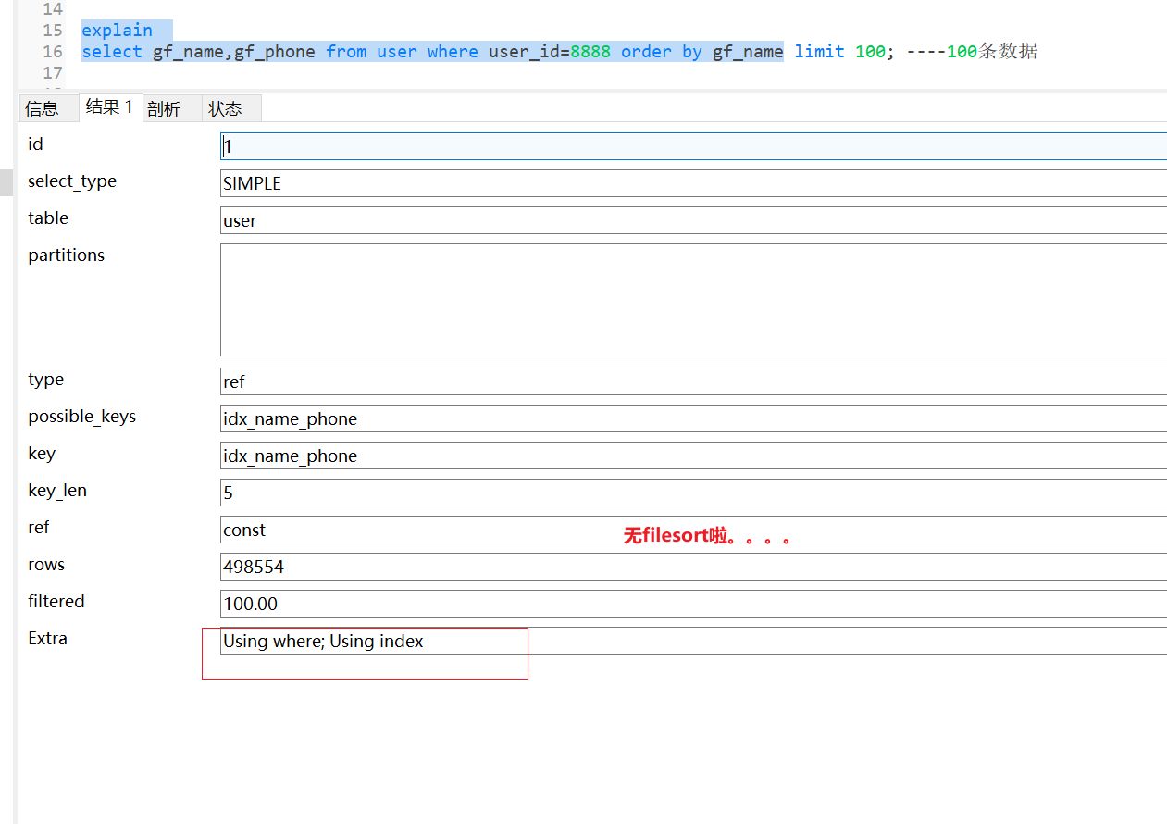Click the select keyword in the query

coord(112,52)
